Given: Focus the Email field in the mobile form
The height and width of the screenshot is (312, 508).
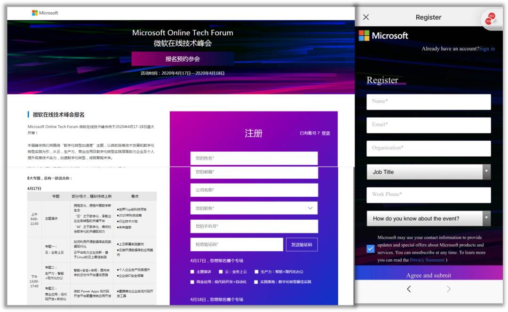Looking at the screenshot, I should (429, 125).
